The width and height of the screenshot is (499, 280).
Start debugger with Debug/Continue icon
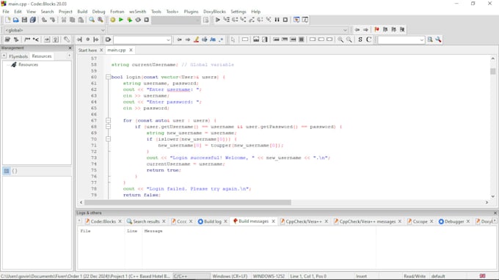point(218,20)
